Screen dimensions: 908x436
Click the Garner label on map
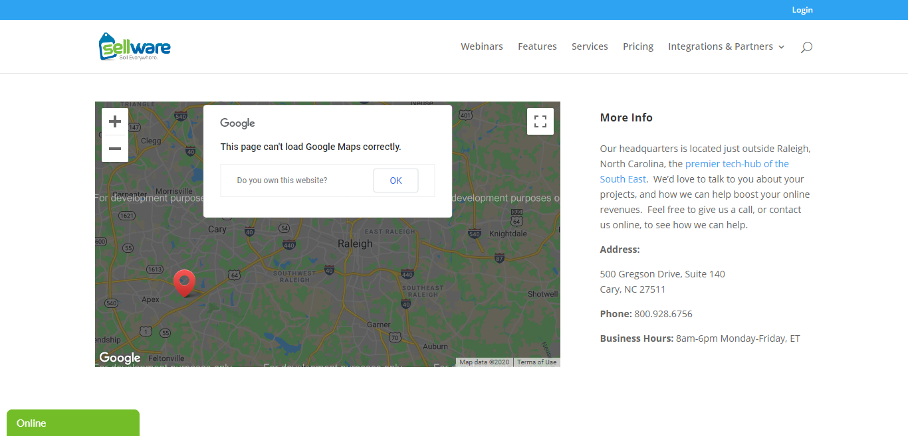coord(379,325)
